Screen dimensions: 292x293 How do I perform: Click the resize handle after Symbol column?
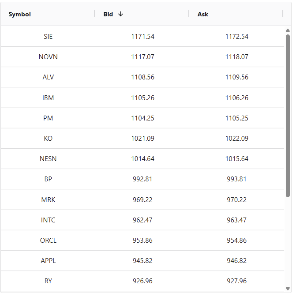[95, 14]
